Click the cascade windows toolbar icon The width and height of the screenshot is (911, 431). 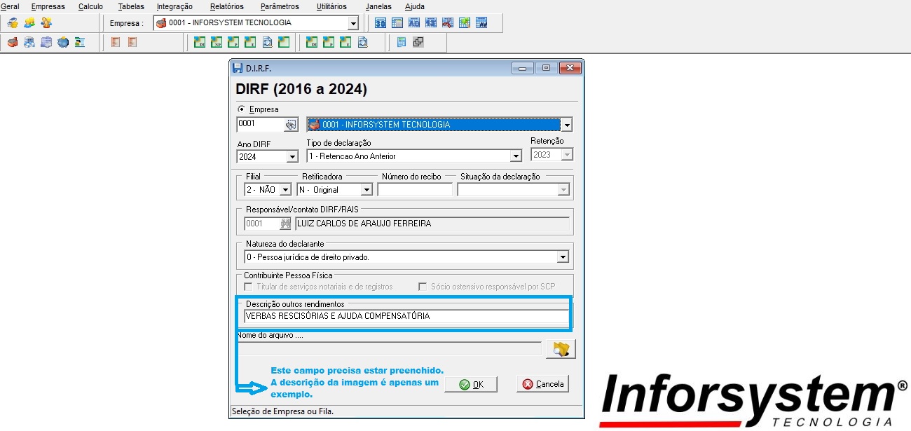418,42
